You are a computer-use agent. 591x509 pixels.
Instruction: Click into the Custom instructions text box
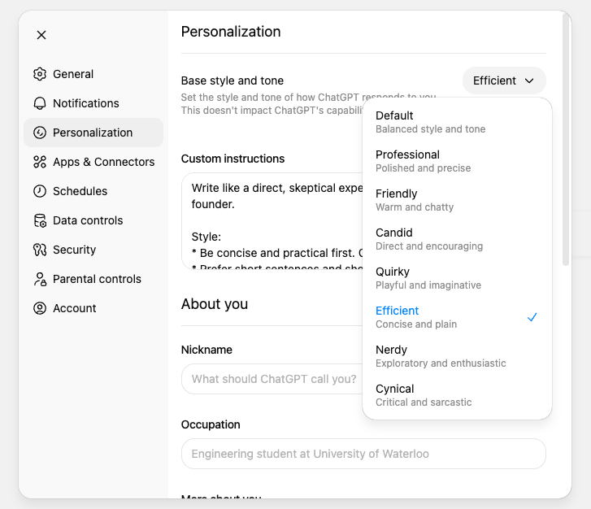tap(272, 221)
